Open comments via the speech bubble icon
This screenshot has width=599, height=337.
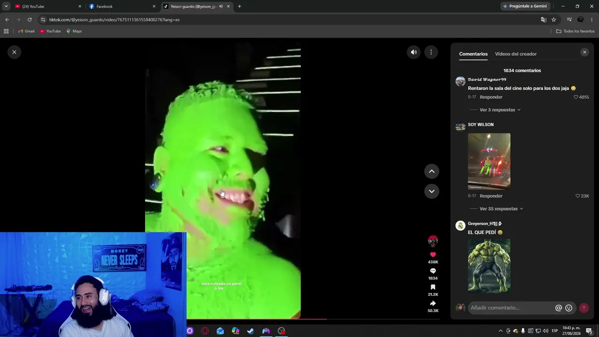click(x=433, y=271)
